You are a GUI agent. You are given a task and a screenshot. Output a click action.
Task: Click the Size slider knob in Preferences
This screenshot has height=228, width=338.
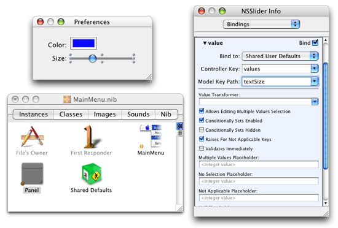[x=93, y=58]
